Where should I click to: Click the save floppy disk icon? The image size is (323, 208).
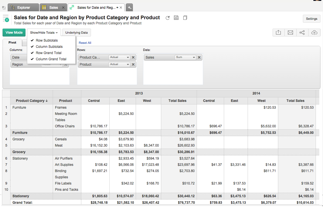176,18
